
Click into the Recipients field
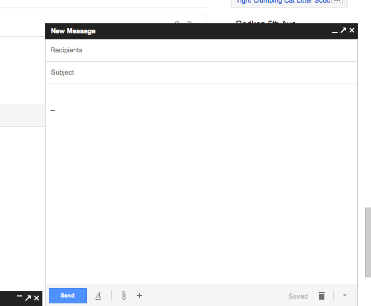tap(201, 50)
